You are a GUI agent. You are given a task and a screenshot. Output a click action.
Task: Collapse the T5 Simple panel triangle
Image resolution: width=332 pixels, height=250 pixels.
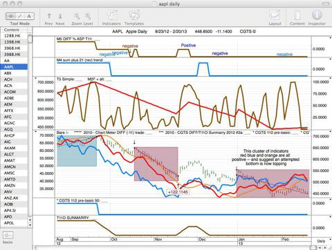pos(35,79)
